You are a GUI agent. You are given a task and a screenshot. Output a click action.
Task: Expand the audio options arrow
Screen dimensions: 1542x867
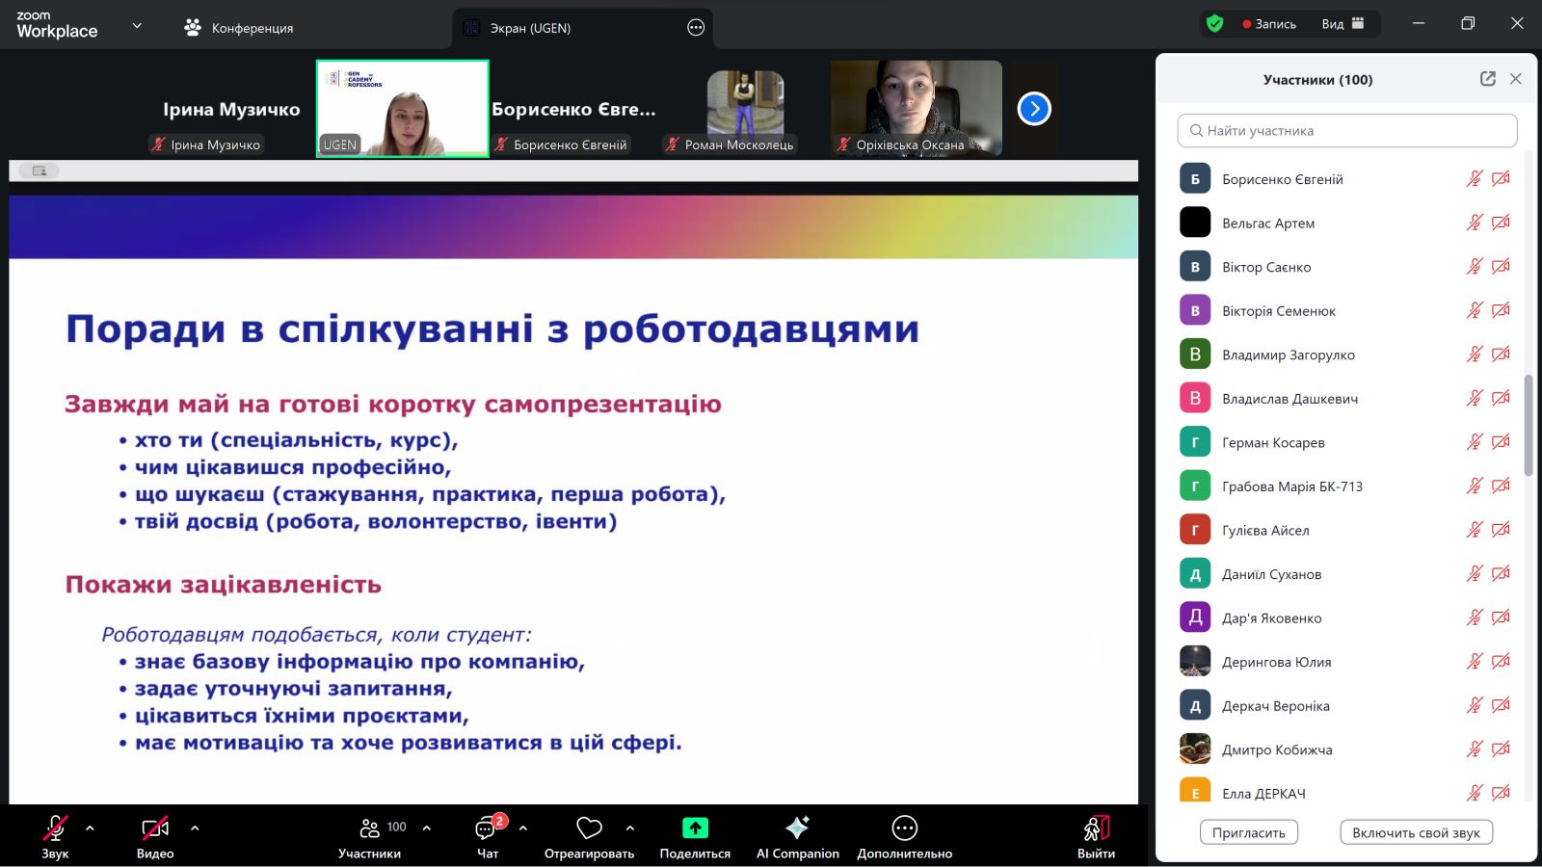(x=90, y=828)
